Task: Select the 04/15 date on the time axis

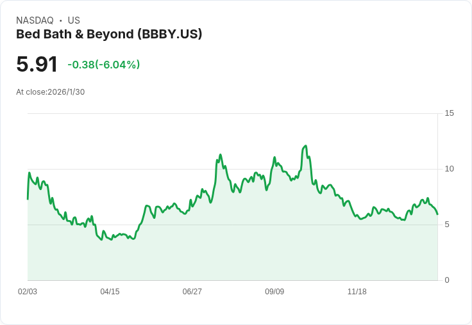Action: point(110,292)
